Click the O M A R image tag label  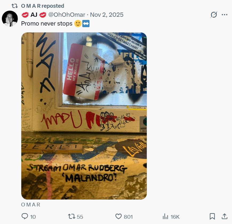coord(31,205)
